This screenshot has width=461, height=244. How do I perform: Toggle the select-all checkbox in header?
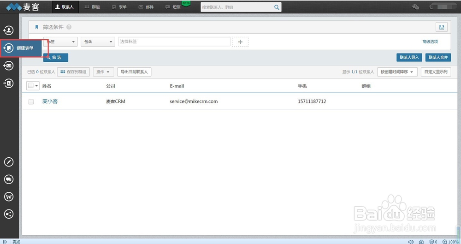(30, 86)
